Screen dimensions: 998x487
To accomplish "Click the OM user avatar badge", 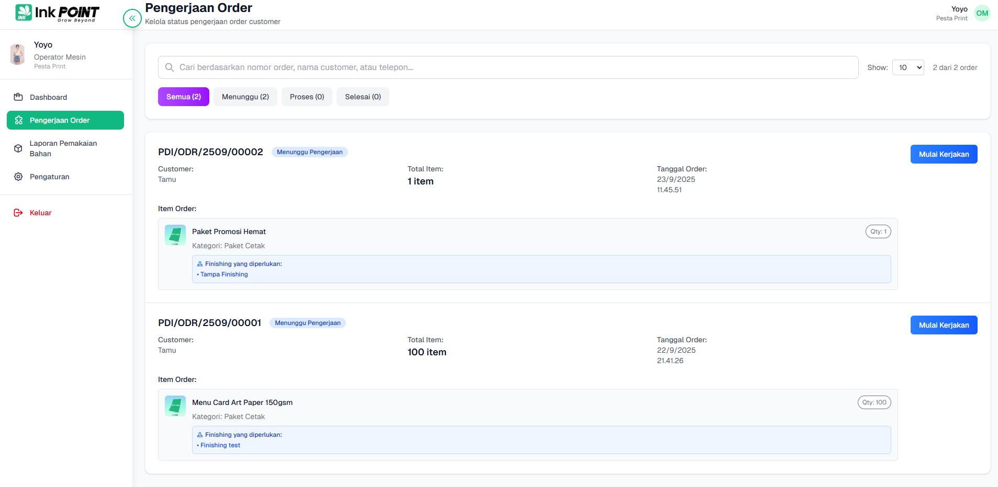I will coord(982,14).
